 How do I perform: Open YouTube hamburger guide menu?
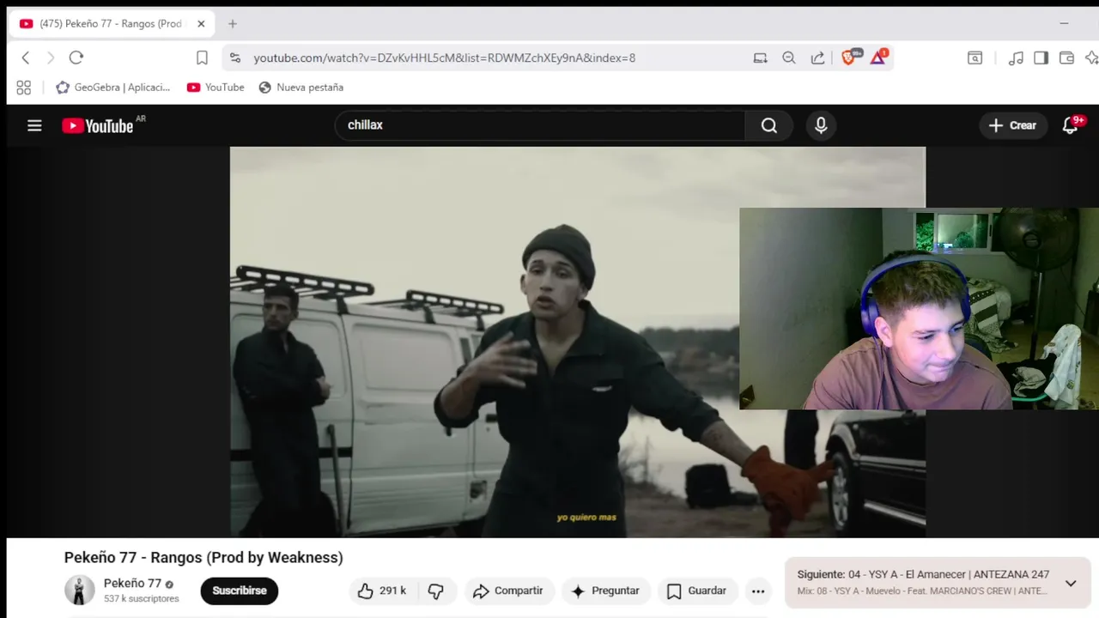pyautogui.click(x=34, y=125)
